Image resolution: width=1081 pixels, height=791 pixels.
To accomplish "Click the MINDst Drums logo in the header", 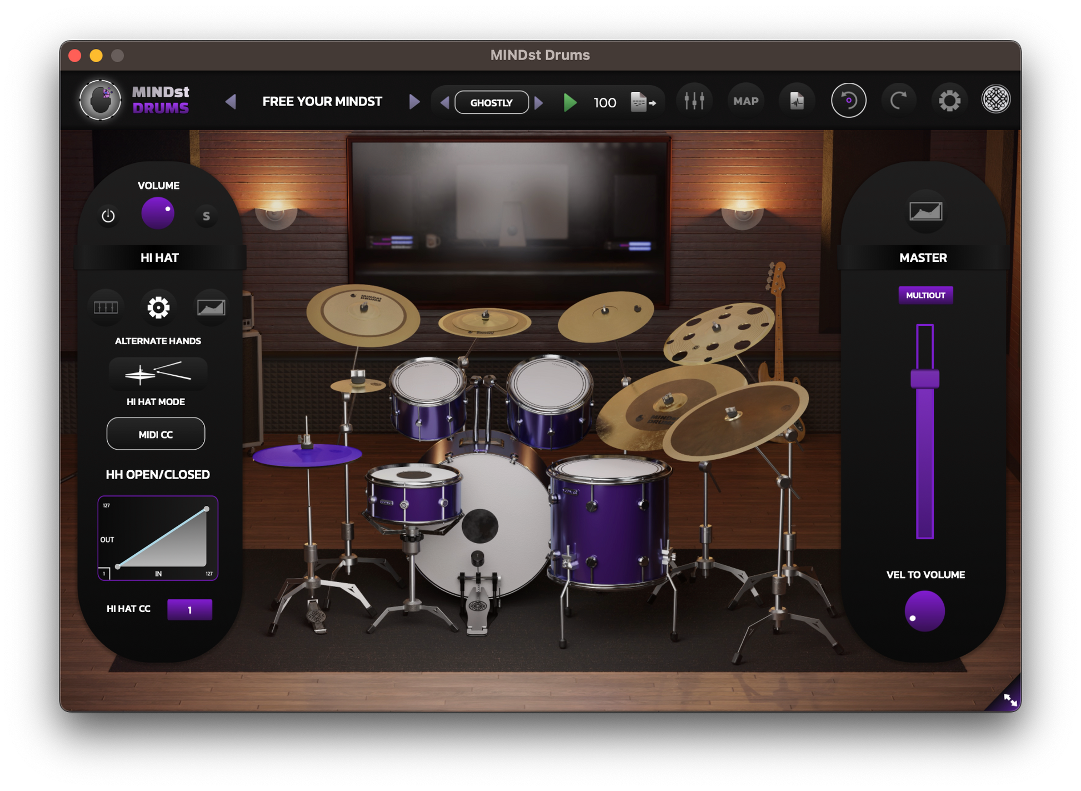I will [x=102, y=100].
